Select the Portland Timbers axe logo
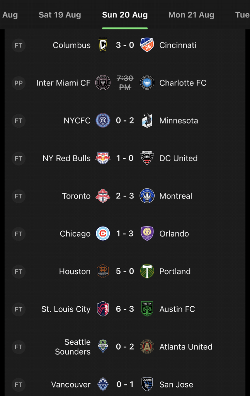Image resolution: width=250 pixels, height=396 pixels. [x=147, y=271]
